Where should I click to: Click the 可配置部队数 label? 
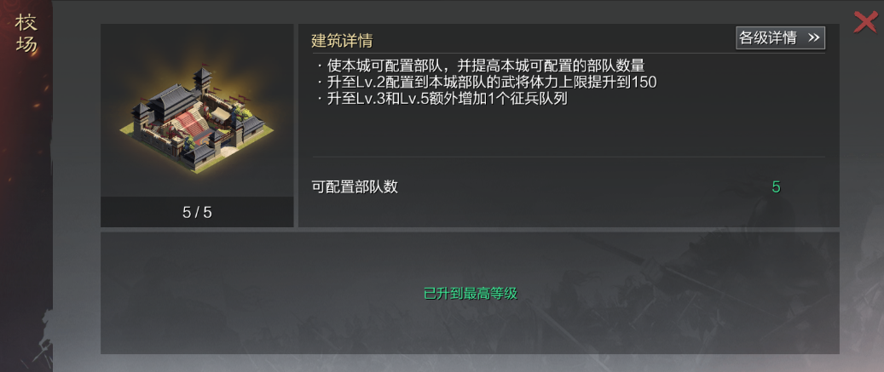355,186
